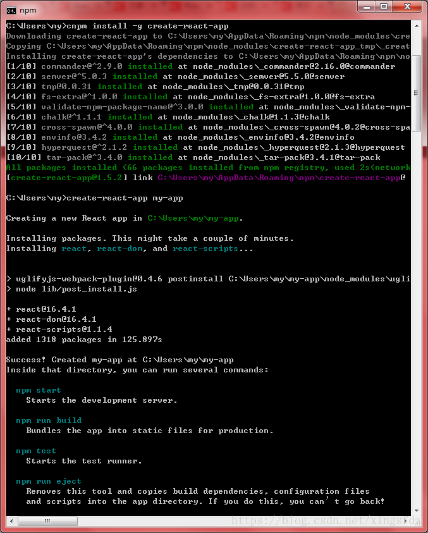Click 'Installing packages. This might take' line
The width and height of the screenshot is (428, 533).
click(150, 238)
